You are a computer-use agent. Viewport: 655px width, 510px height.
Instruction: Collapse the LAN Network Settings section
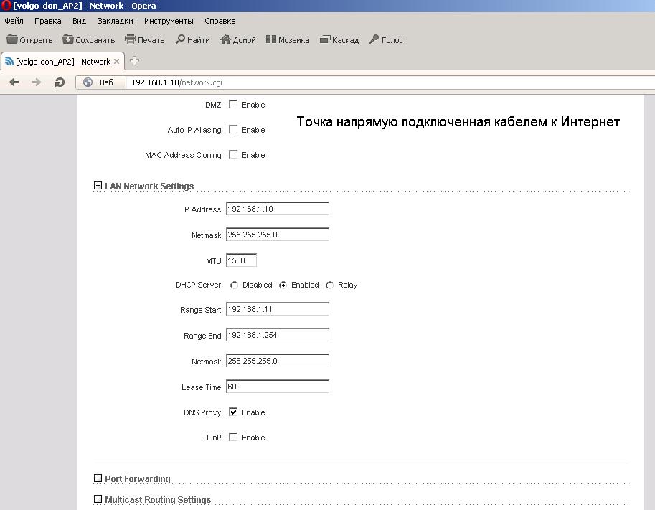point(98,186)
